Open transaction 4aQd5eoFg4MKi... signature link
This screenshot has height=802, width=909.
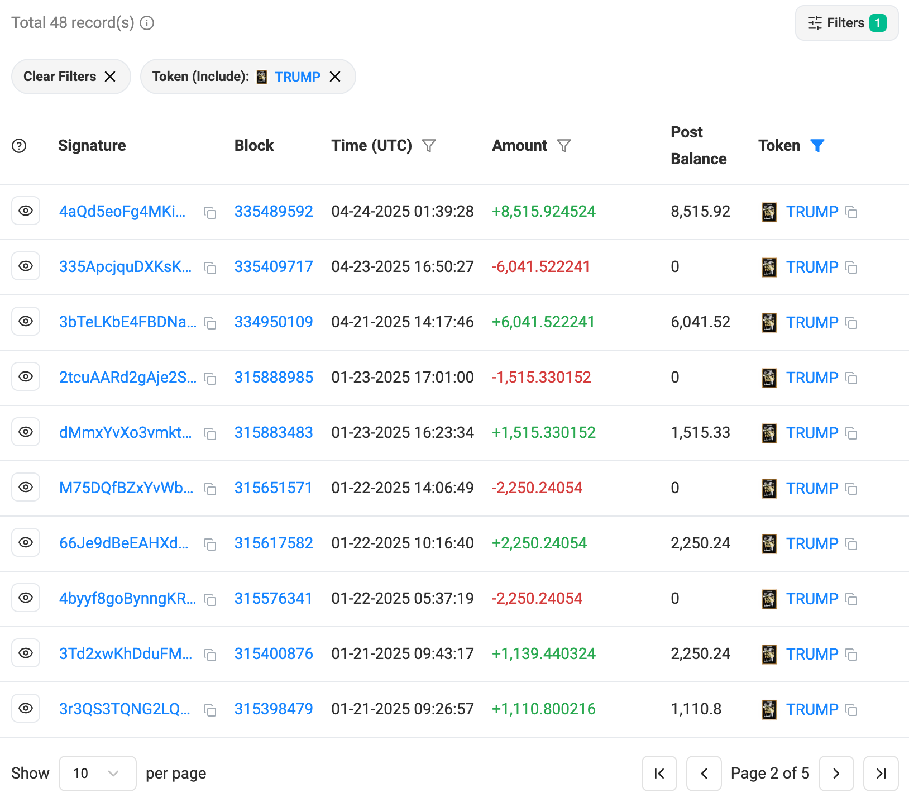point(122,212)
